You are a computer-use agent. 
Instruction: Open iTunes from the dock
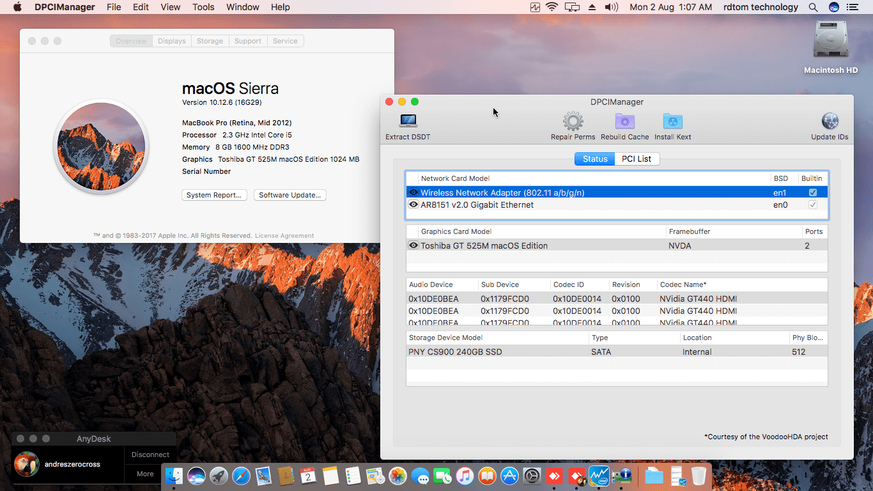pyautogui.click(x=465, y=476)
